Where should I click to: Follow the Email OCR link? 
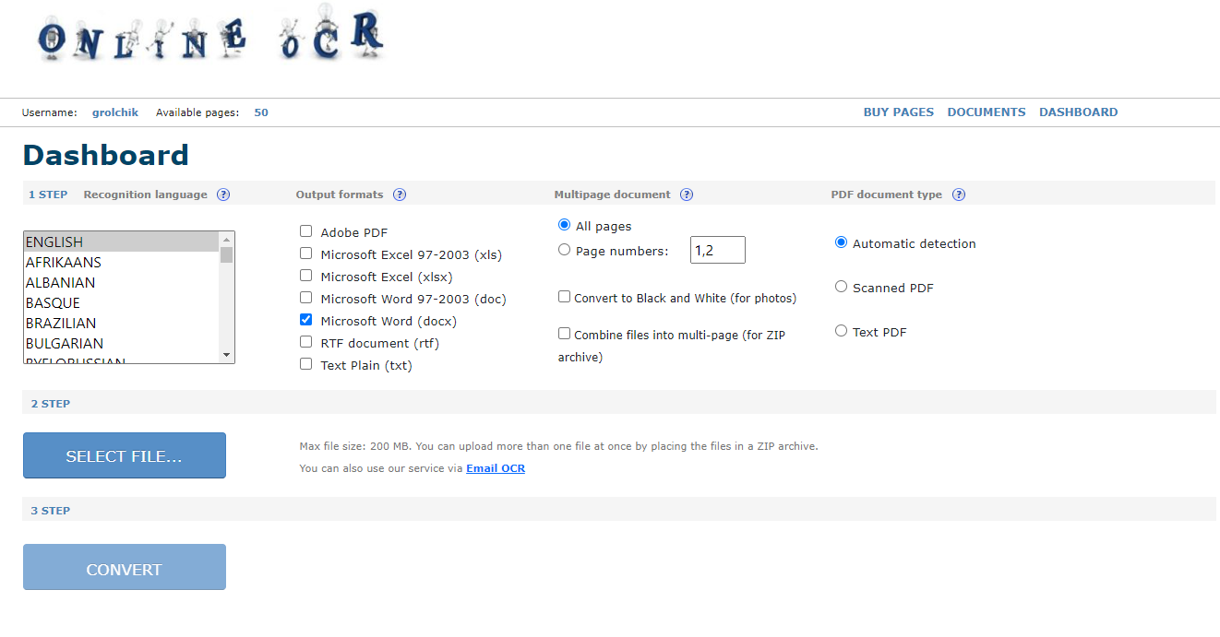[496, 468]
